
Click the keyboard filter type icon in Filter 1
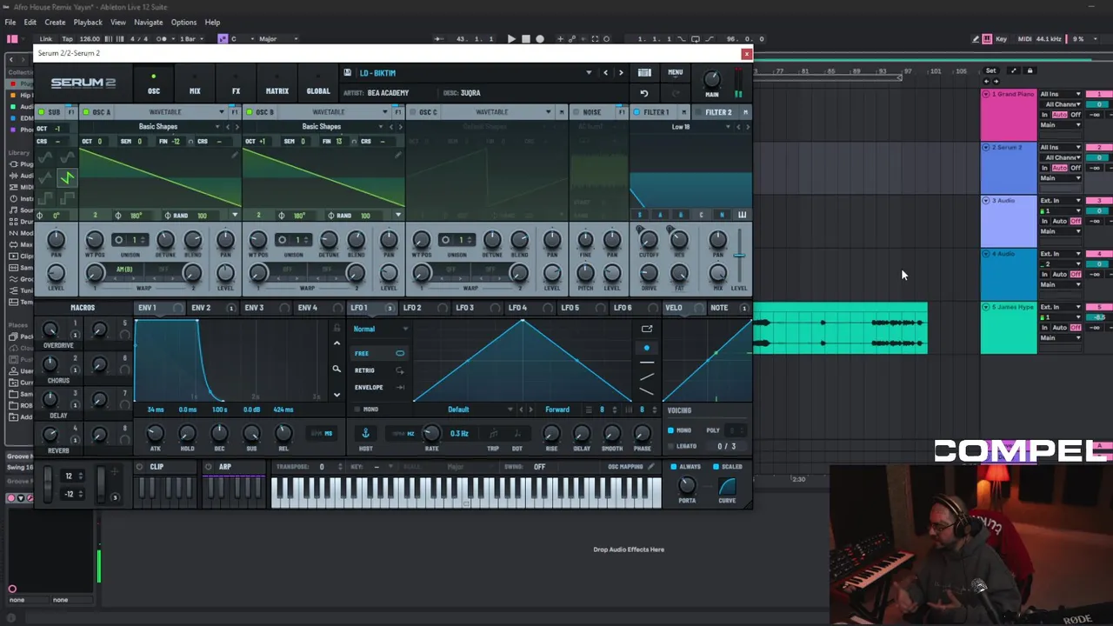click(742, 215)
